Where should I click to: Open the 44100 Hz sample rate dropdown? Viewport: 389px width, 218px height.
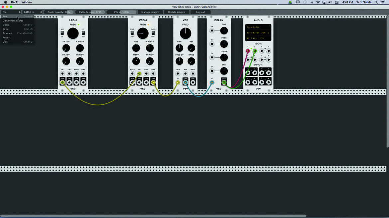pos(33,12)
